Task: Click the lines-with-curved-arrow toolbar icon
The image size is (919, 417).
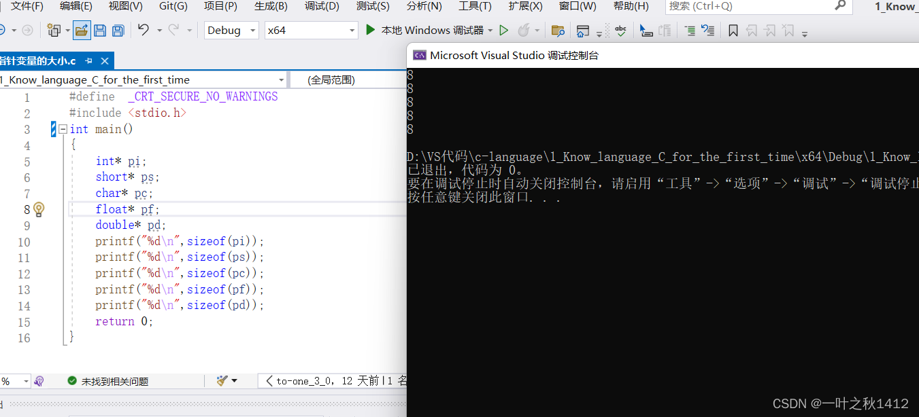Action: point(707,30)
